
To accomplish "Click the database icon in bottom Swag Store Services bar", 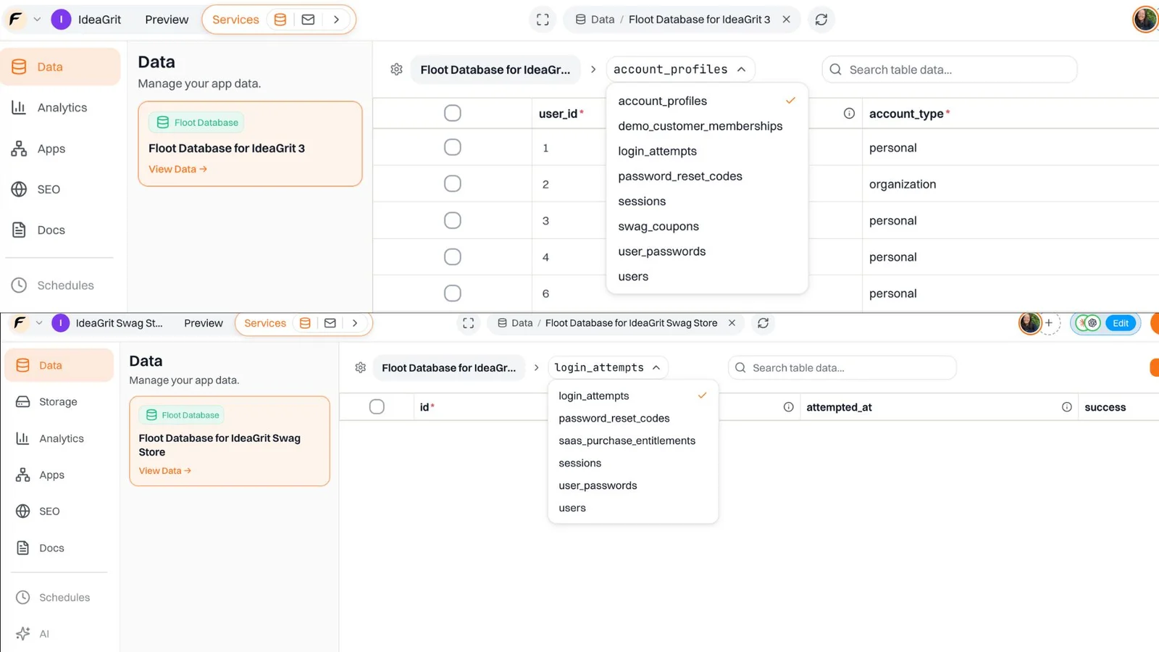I will point(305,323).
